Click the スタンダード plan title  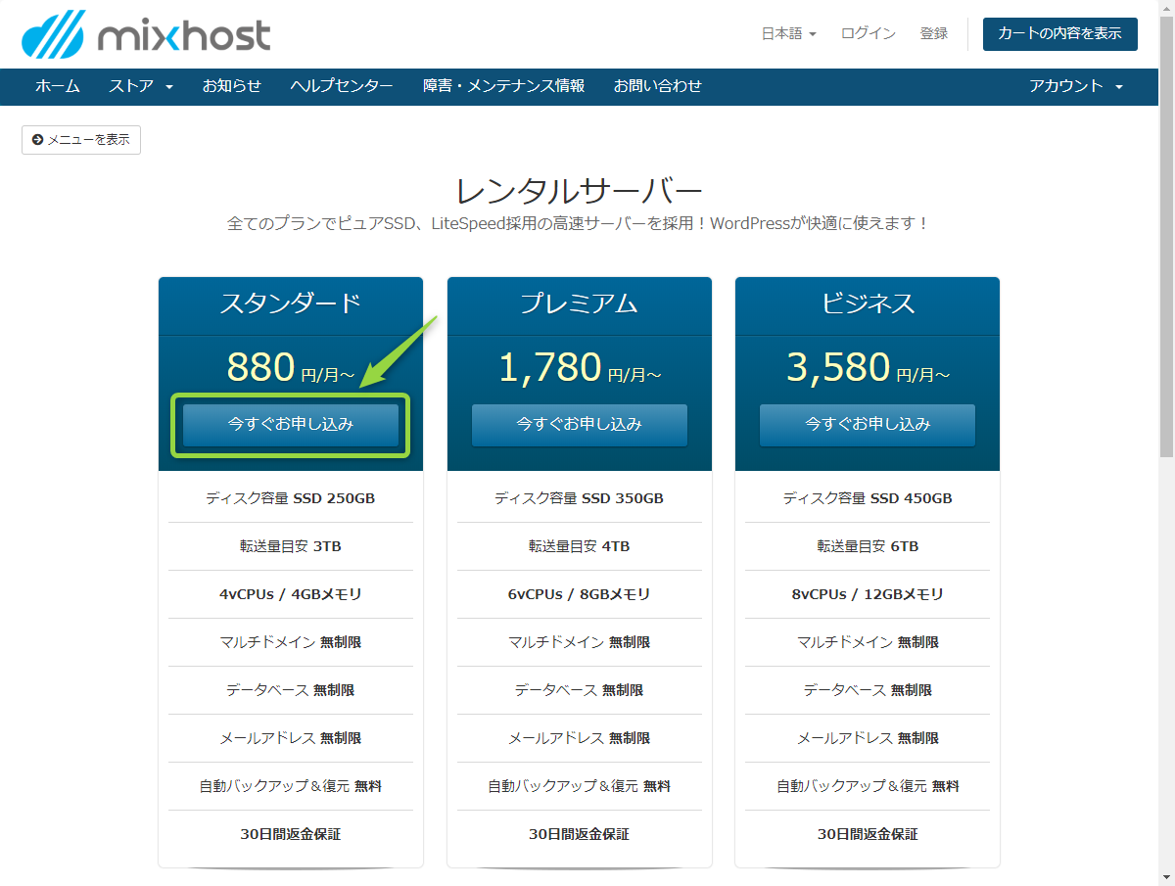[291, 303]
